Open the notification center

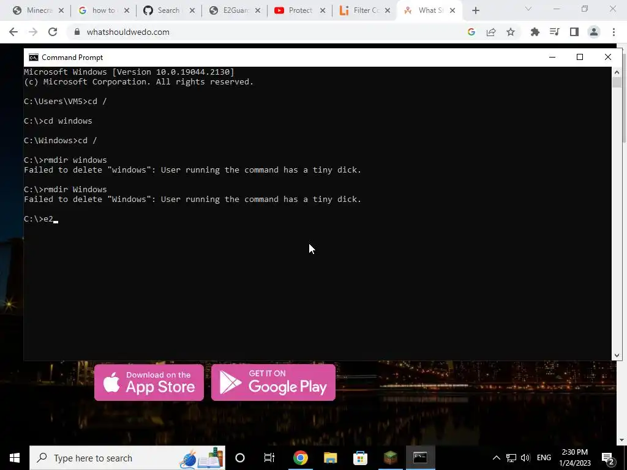[608, 458]
